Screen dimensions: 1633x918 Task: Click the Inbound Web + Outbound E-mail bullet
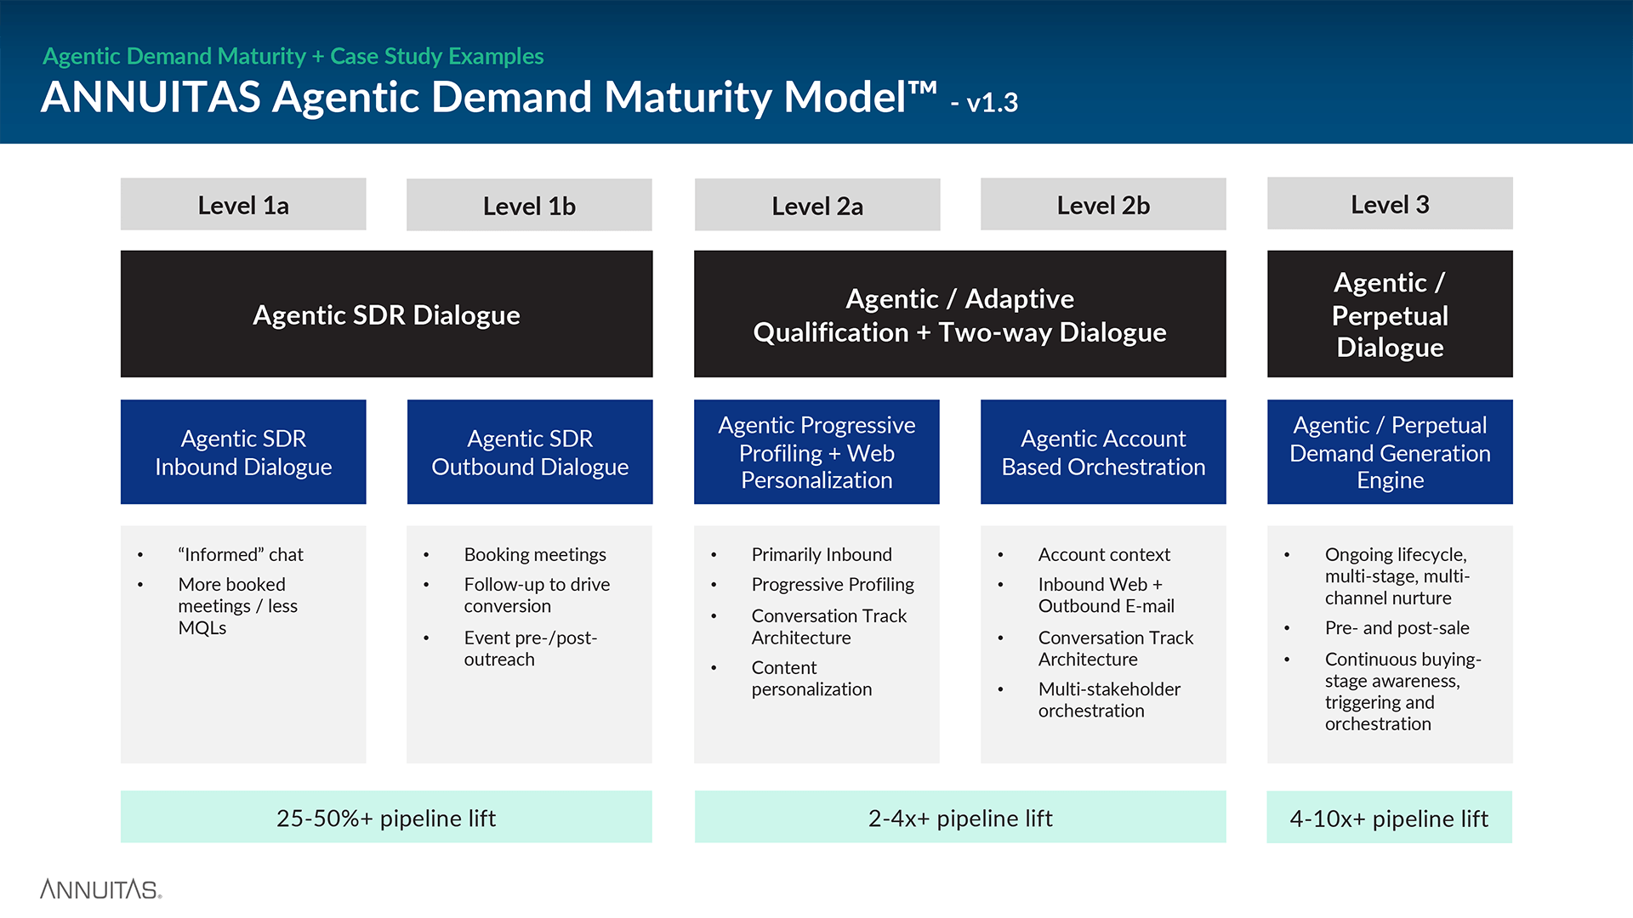[x=1106, y=595]
